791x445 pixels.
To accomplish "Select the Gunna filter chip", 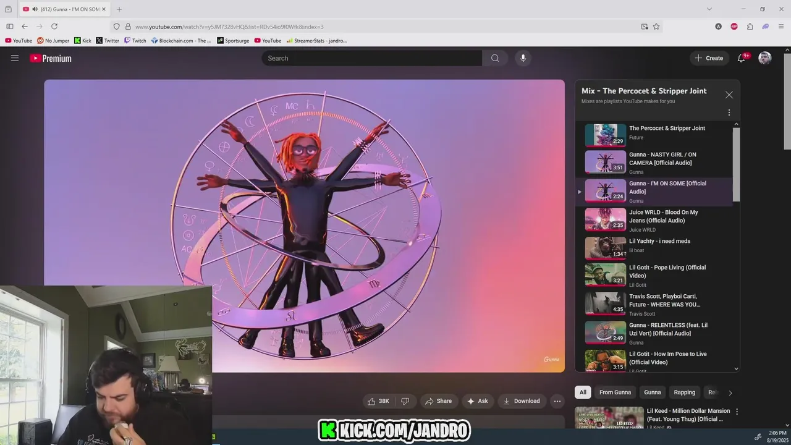I will point(653,392).
